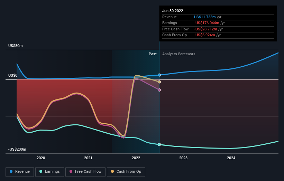Click the 2024 x-axis label
Image resolution: width=284 pixels, height=181 pixels.
point(231,158)
